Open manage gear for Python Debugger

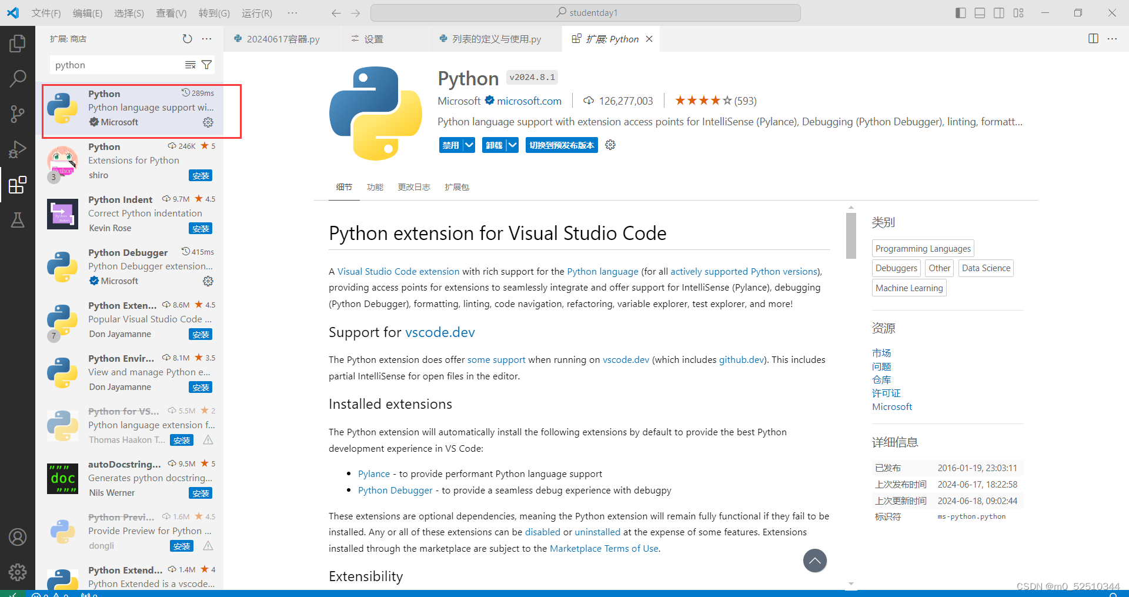[208, 281]
